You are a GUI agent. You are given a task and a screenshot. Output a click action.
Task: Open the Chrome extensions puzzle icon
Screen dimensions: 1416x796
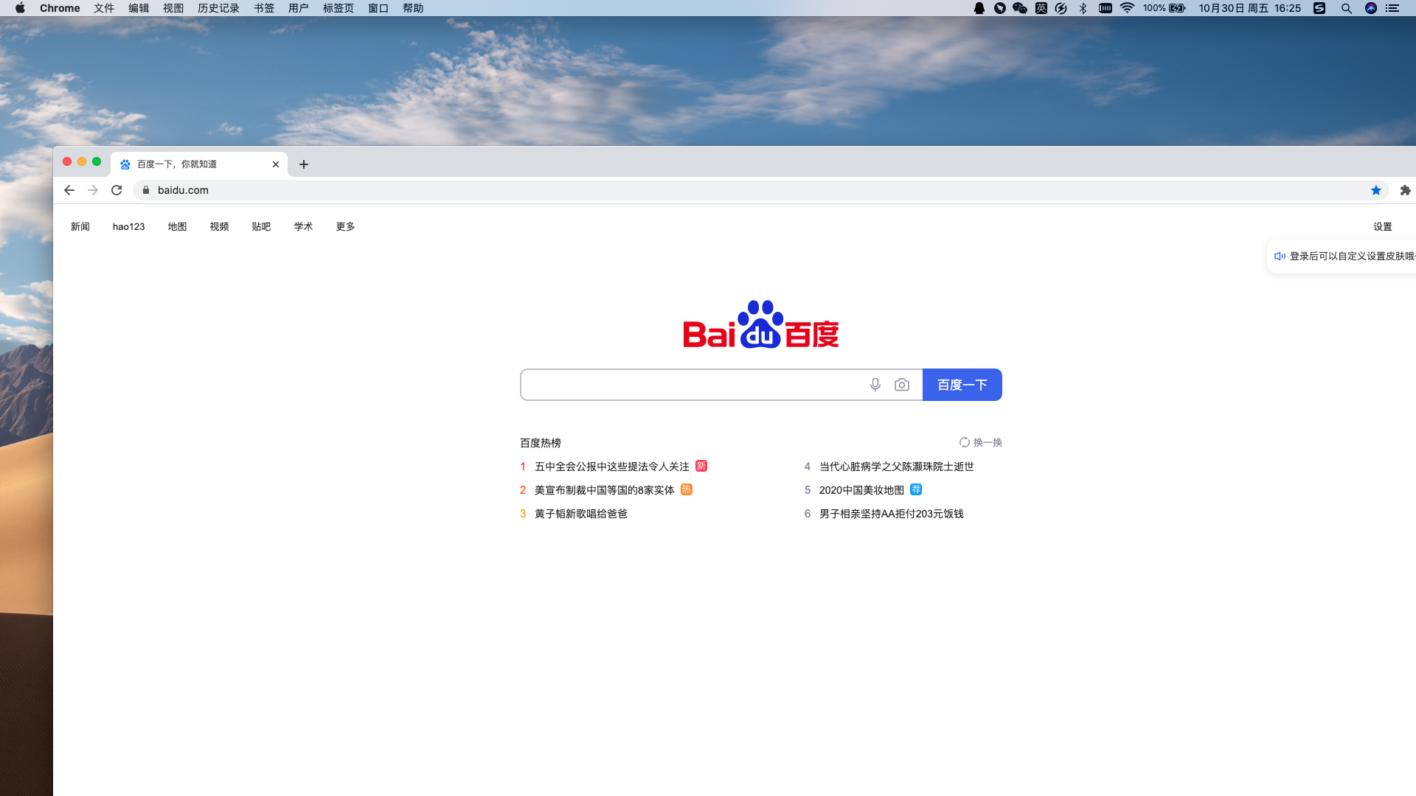point(1406,190)
